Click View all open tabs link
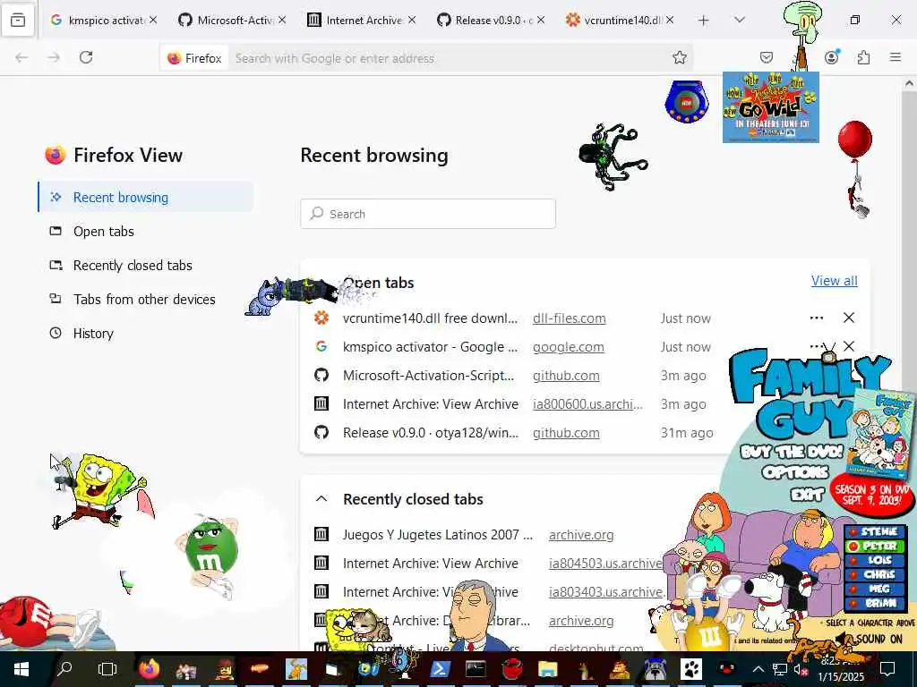 click(834, 281)
